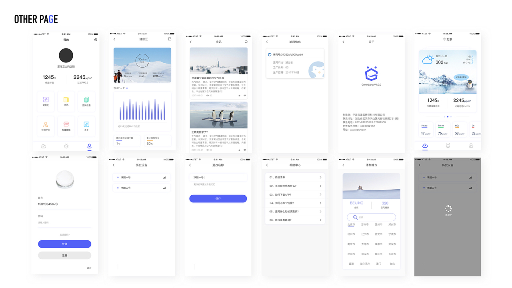Select 净朗一号 radio in dimmed 历史设备 screen
The height and width of the screenshot is (288, 512).
pyautogui.click(x=424, y=177)
